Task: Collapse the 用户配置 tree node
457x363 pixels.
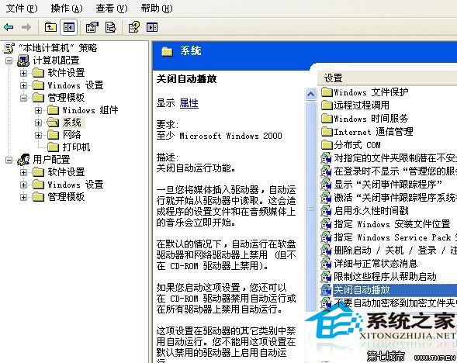Action: point(9,160)
